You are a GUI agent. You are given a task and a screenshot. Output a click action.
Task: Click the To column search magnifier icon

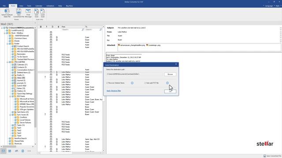(x=101, y=29)
